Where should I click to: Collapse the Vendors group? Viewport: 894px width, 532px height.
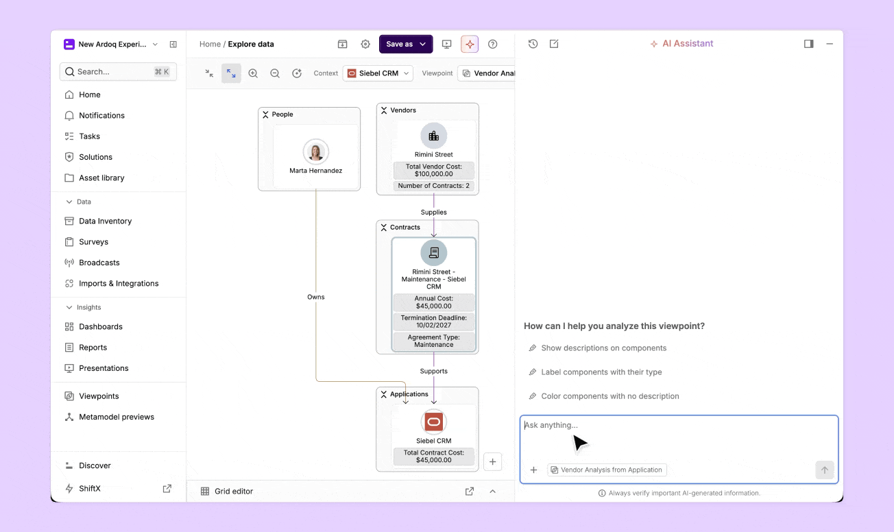384,110
